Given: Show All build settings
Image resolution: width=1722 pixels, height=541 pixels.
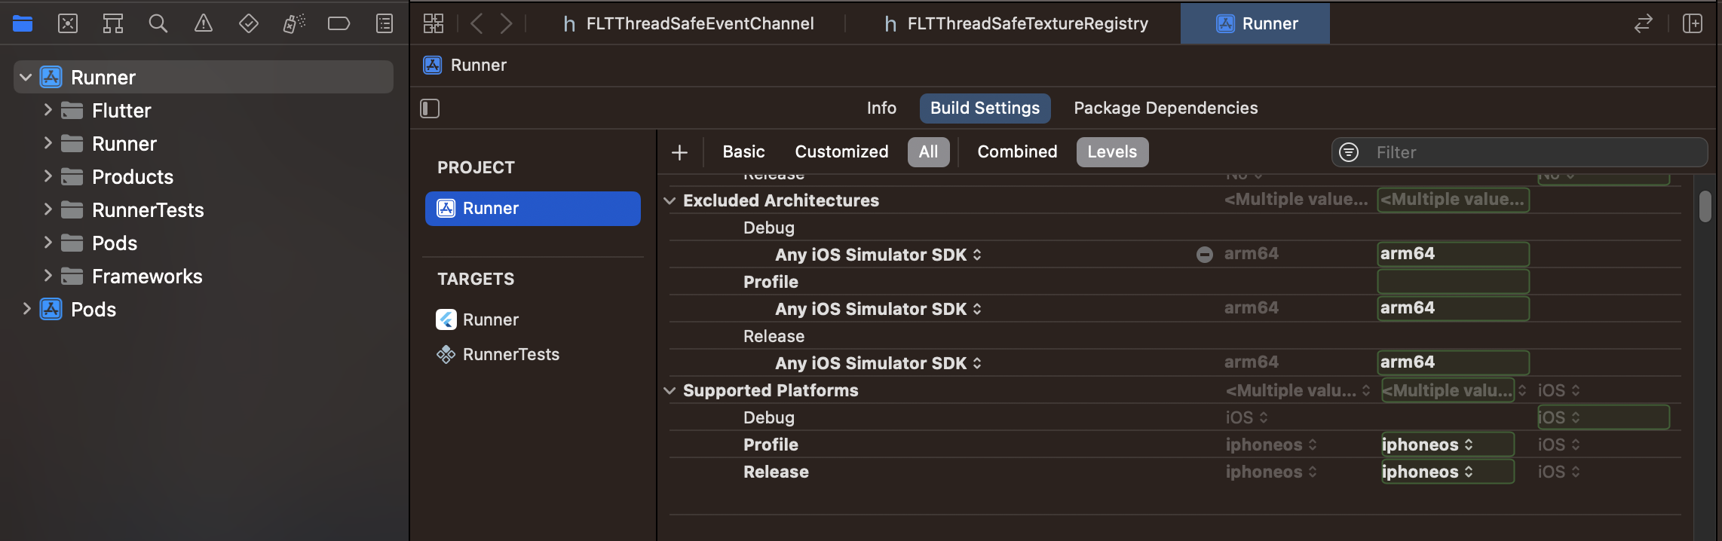Looking at the screenshot, I should pos(928,152).
